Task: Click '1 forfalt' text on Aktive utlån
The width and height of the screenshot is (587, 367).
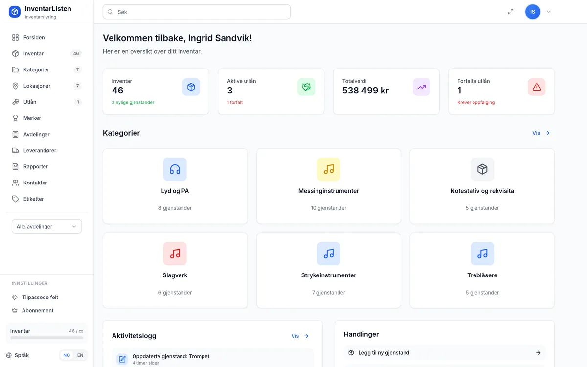Action: 235,102
